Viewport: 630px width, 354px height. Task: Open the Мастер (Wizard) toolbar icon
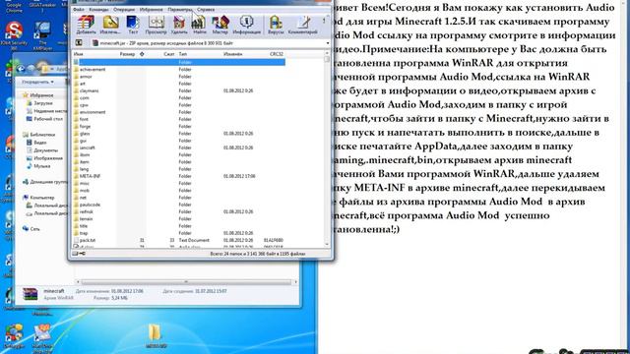[220, 25]
